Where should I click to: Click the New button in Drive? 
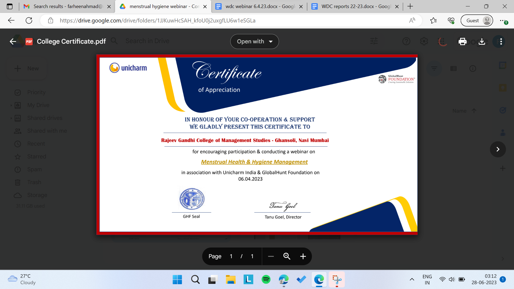coord(27,69)
